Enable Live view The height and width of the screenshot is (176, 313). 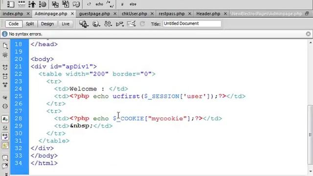click(66, 24)
